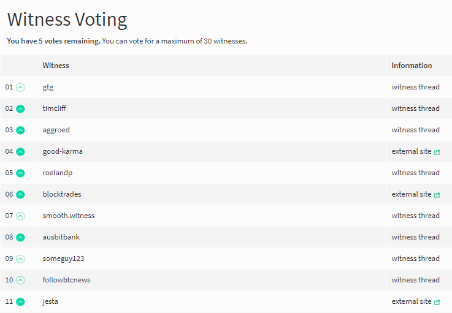The height and width of the screenshot is (313, 452).
Task: Open timcliff's witness thread link
Action: pos(415,108)
